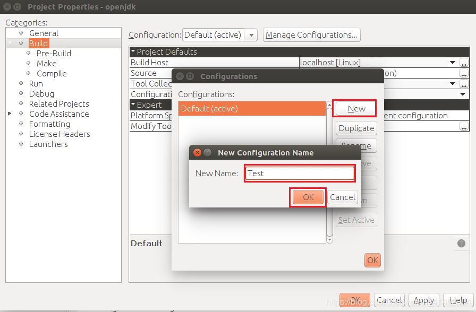476x312 pixels.
Task: Click the New Name text field
Action: [x=300, y=173]
